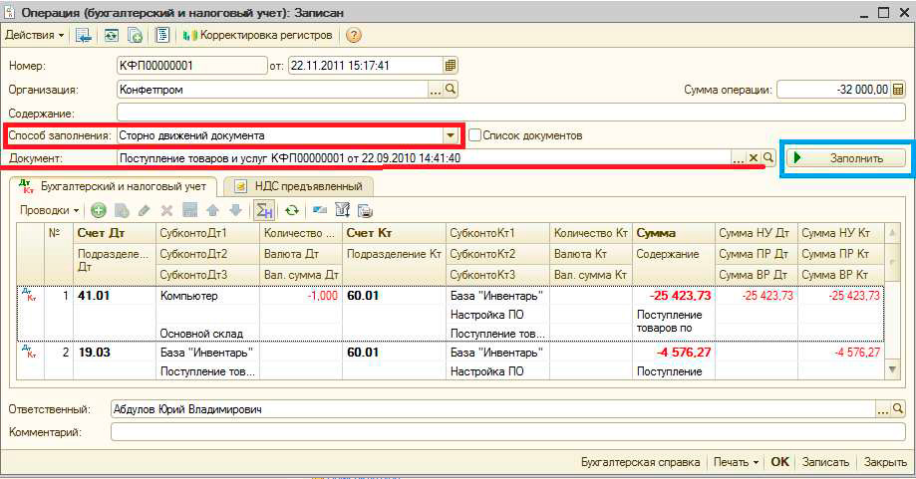Viewport: 916px width, 479px height.
Task: Click the Сумма column header
Action: [x=674, y=233]
